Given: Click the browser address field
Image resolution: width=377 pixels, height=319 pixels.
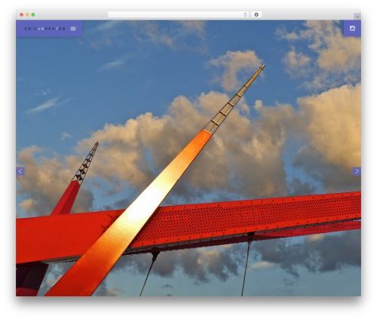Looking at the screenshot, I should pos(179,15).
